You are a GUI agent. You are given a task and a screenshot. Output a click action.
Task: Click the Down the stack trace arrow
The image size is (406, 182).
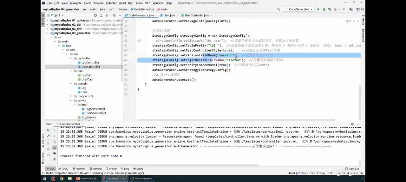point(55,136)
